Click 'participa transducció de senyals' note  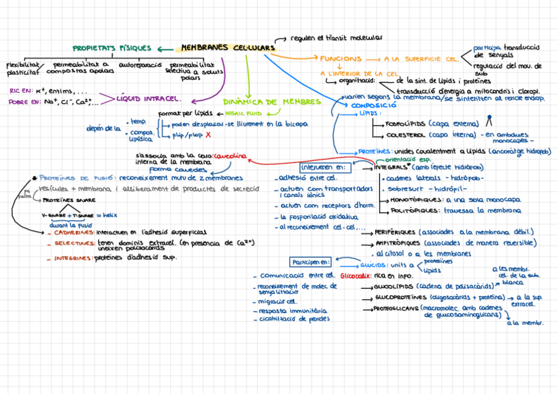click(507, 51)
